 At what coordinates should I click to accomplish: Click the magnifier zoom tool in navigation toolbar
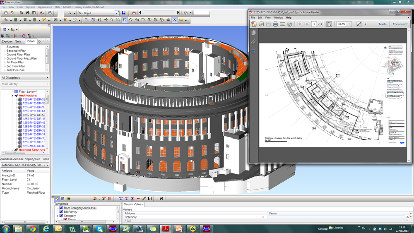click(112, 20)
